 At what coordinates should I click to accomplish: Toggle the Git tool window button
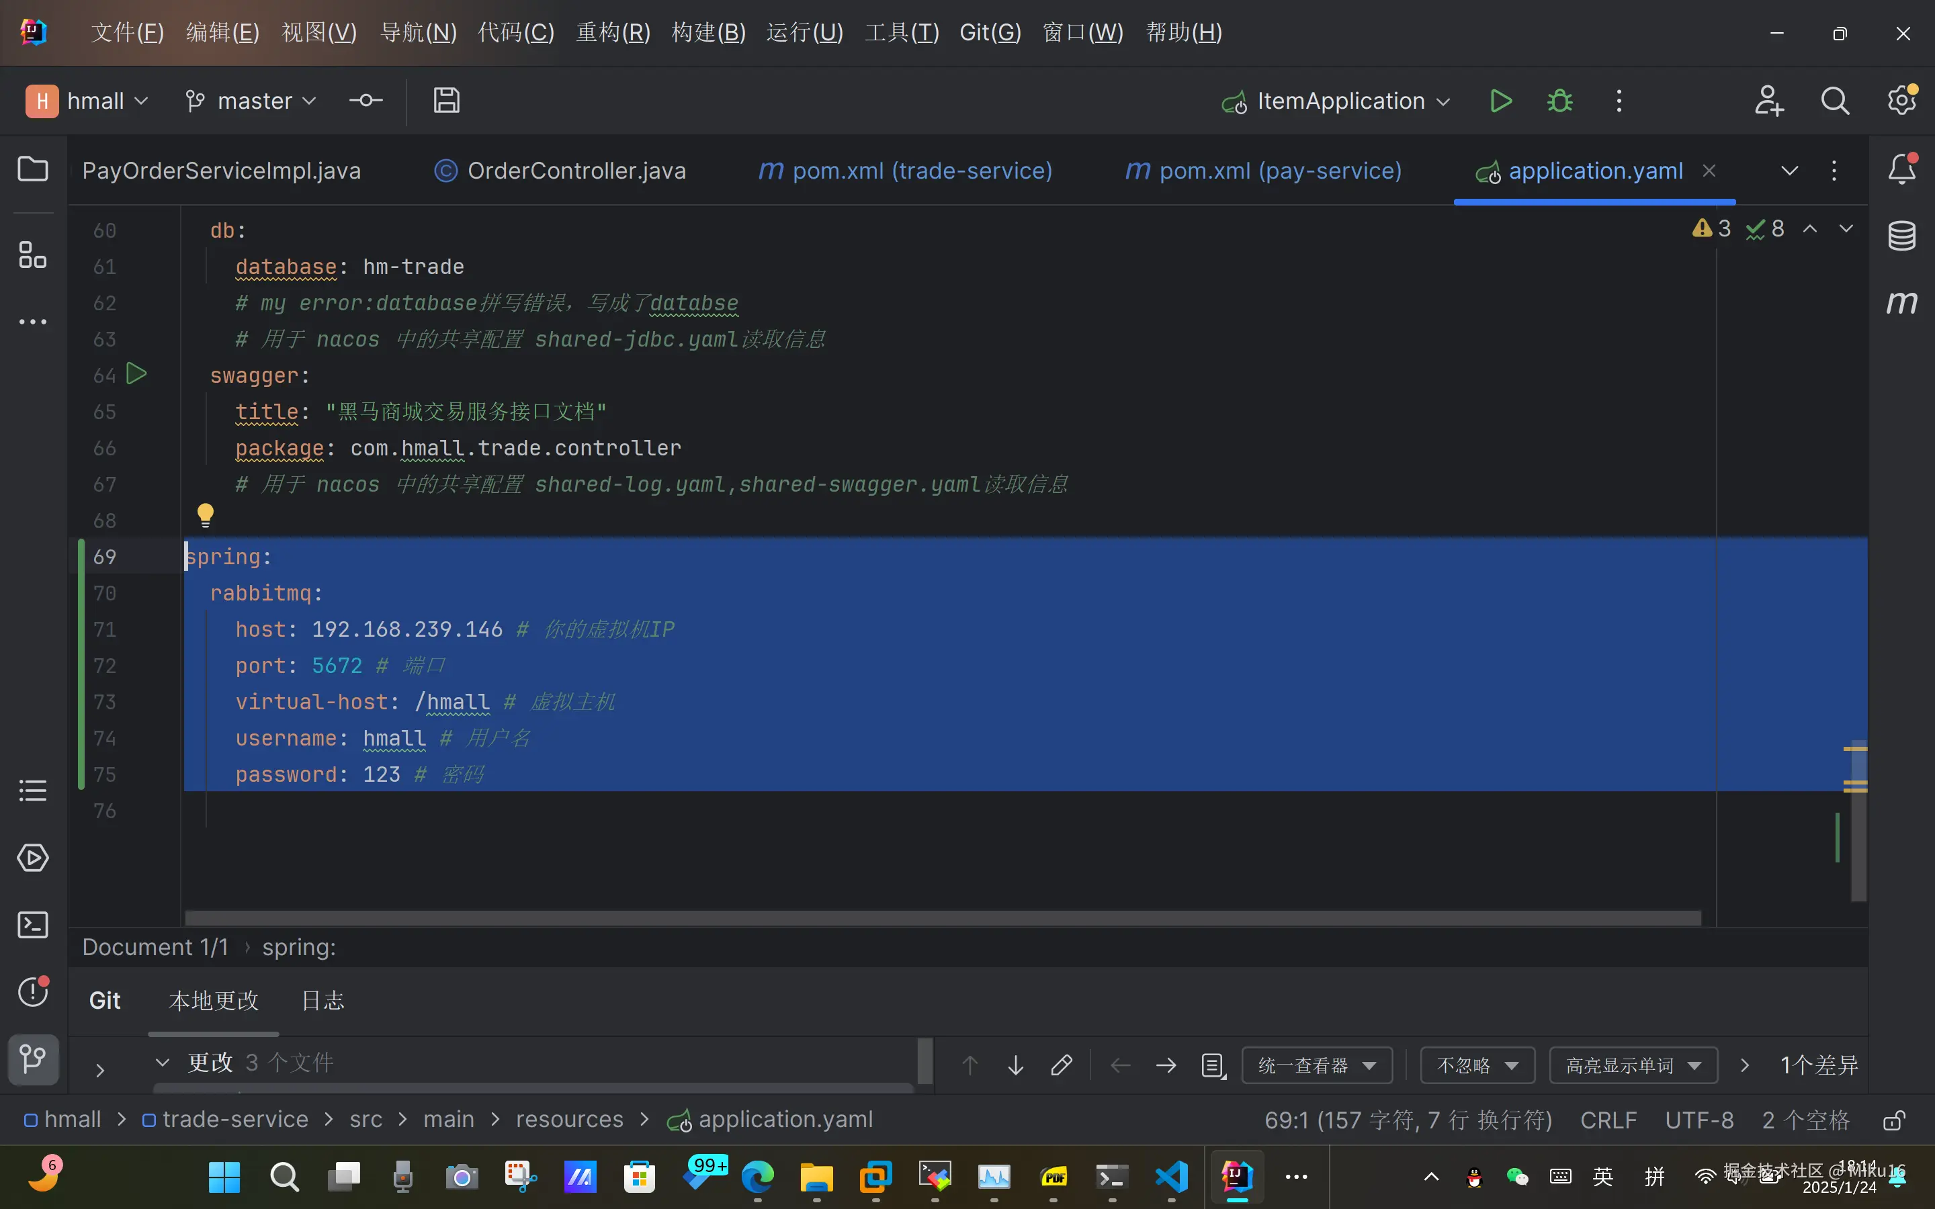click(x=33, y=1059)
